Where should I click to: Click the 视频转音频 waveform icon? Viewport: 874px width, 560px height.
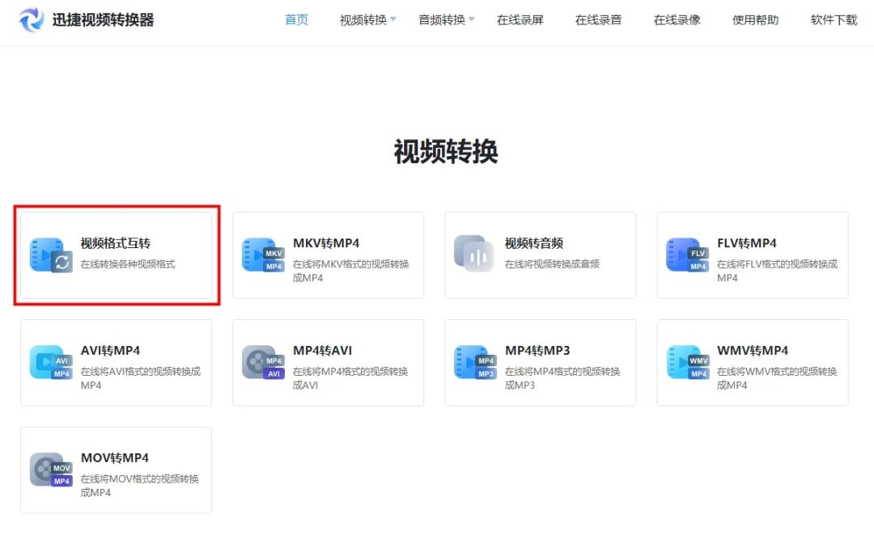pyautogui.click(x=474, y=253)
